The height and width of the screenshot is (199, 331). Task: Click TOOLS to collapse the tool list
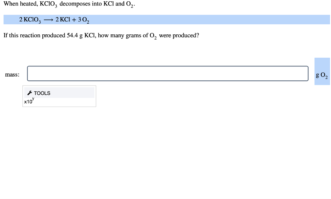pyautogui.click(x=42, y=93)
